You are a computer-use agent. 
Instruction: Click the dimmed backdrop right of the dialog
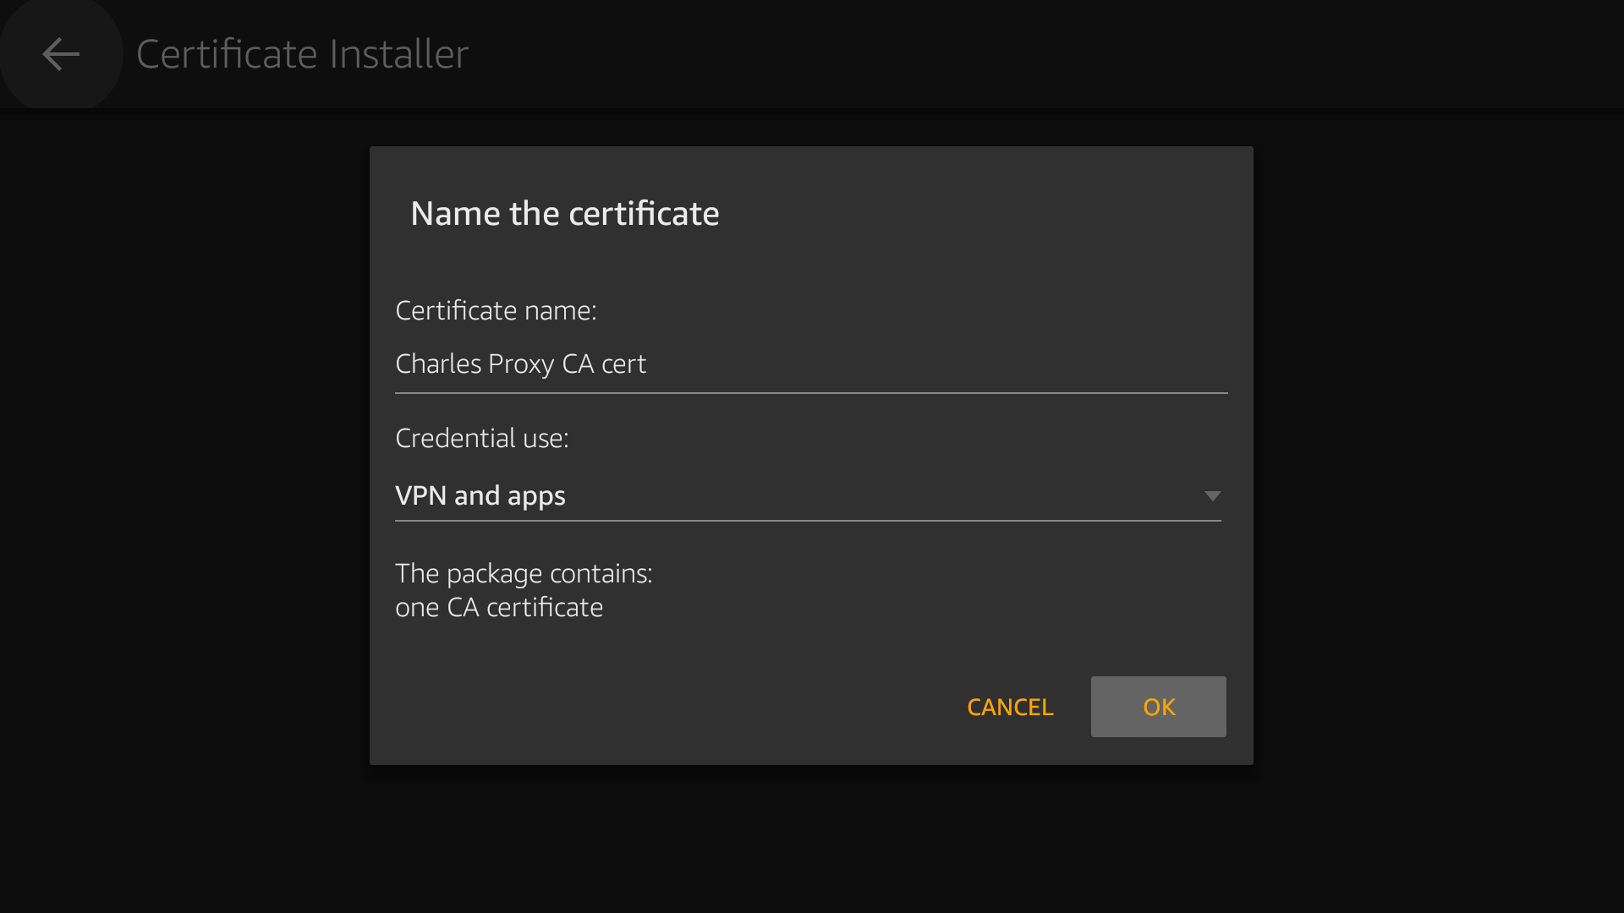[1438, 456]
